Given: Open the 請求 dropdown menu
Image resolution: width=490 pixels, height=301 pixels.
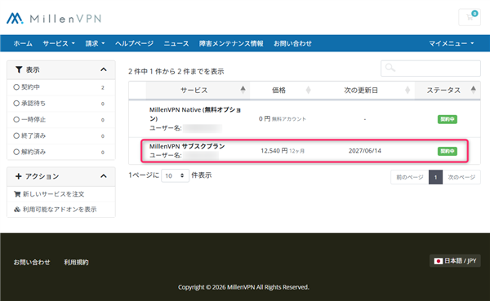Looking at the screenshot, I should tap(95, 43).
